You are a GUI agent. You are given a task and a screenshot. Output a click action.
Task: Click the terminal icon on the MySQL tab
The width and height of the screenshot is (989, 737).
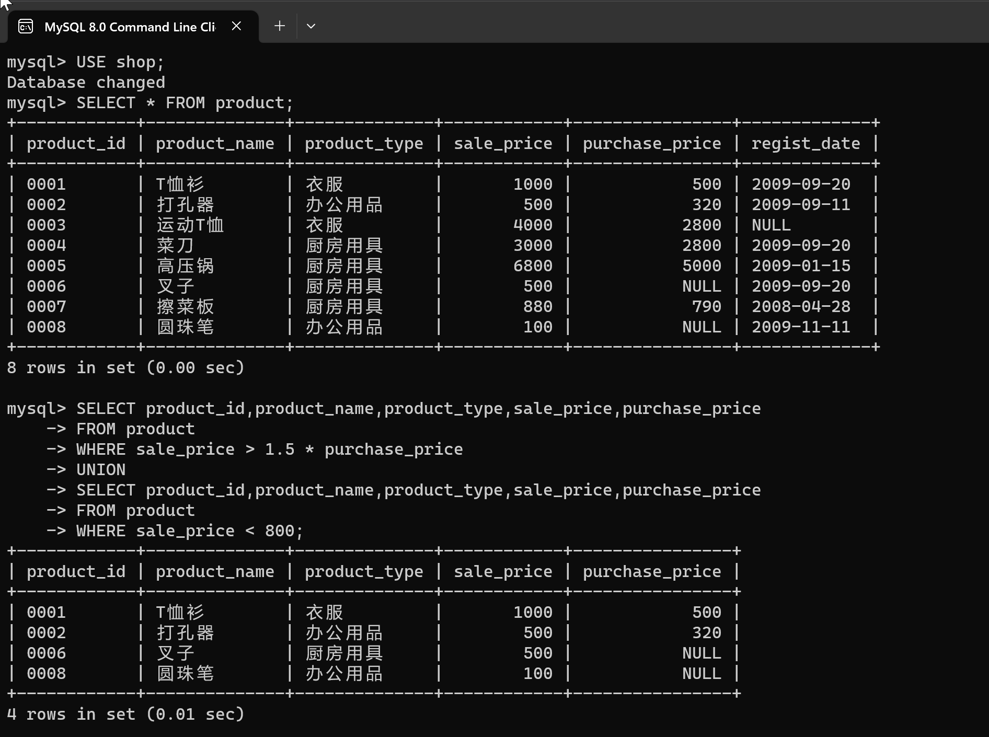26,27
